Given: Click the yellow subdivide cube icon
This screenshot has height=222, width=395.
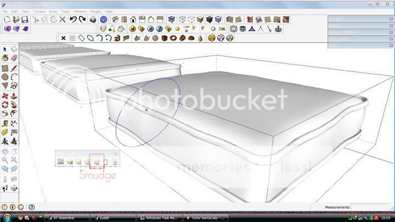Looking at the screenshot, I should (212, 38).
